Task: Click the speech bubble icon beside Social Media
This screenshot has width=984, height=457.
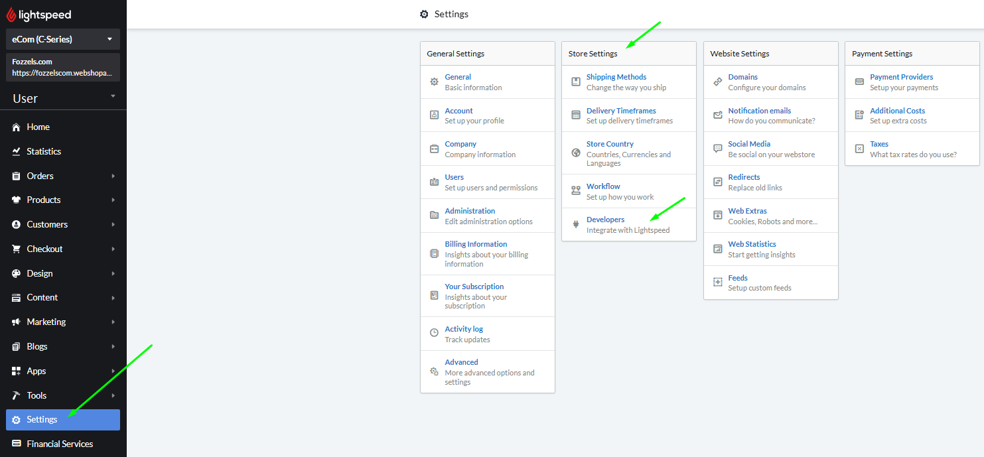Action: [717, 149]
